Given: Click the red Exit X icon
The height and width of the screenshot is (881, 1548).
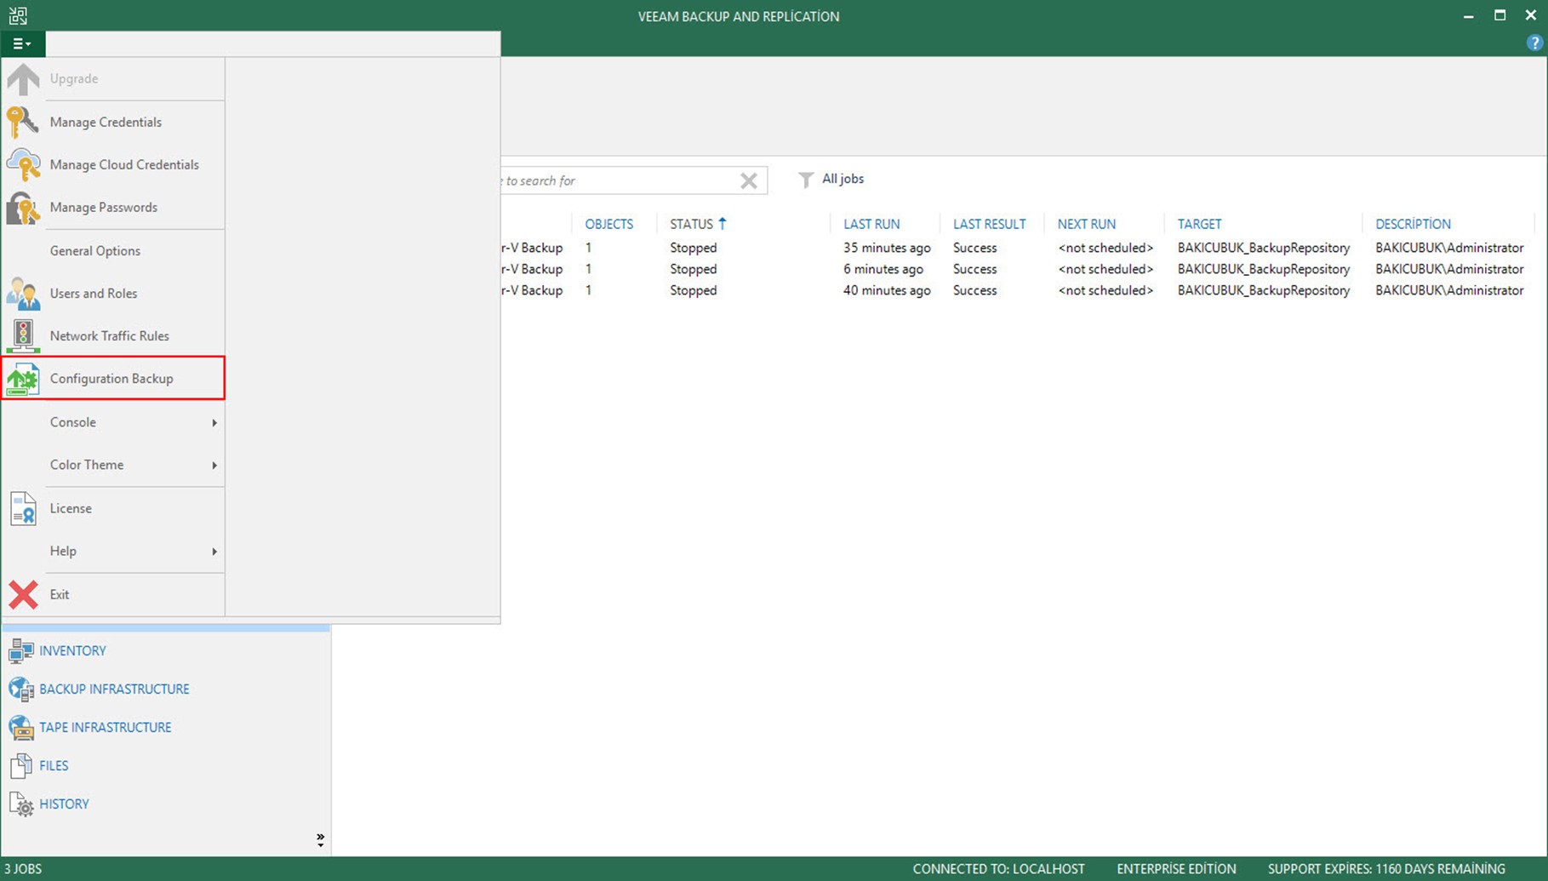Looking at the screenshot, I should point(23,594).
